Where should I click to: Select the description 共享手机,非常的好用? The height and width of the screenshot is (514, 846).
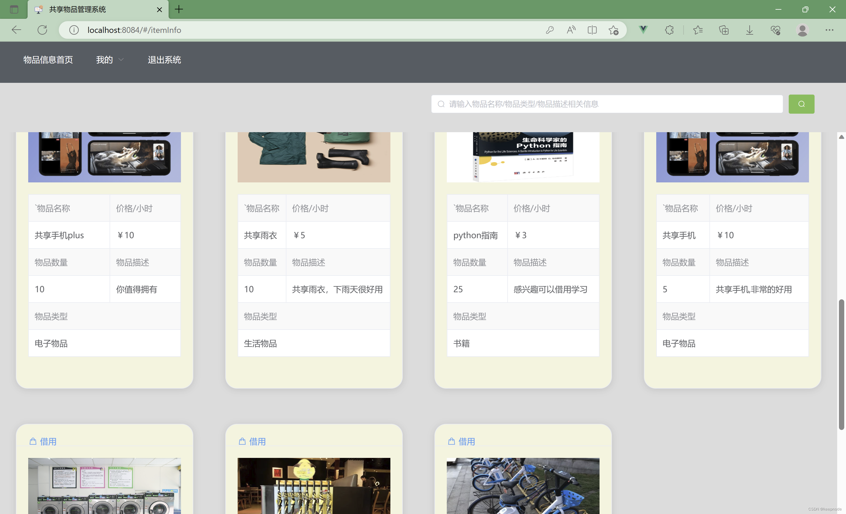(754, 289)
